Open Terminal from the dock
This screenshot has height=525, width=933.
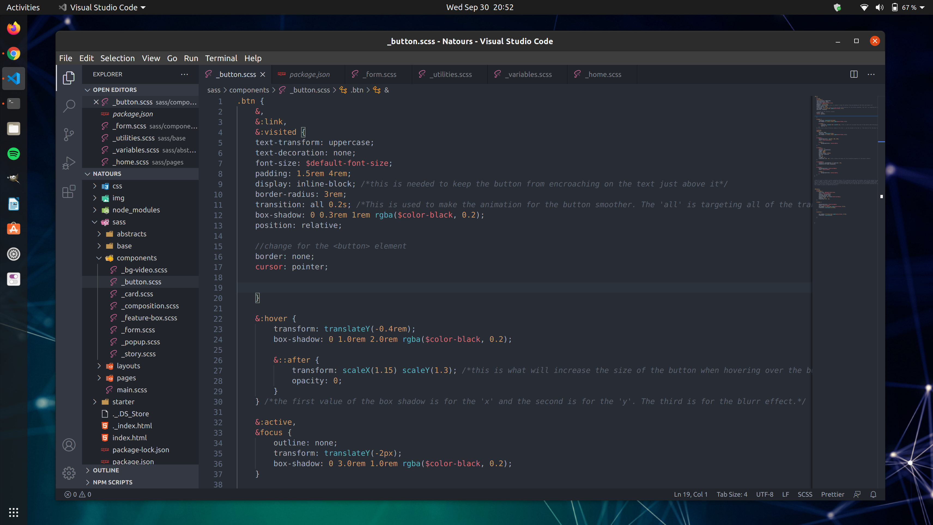tap(13, 103)
